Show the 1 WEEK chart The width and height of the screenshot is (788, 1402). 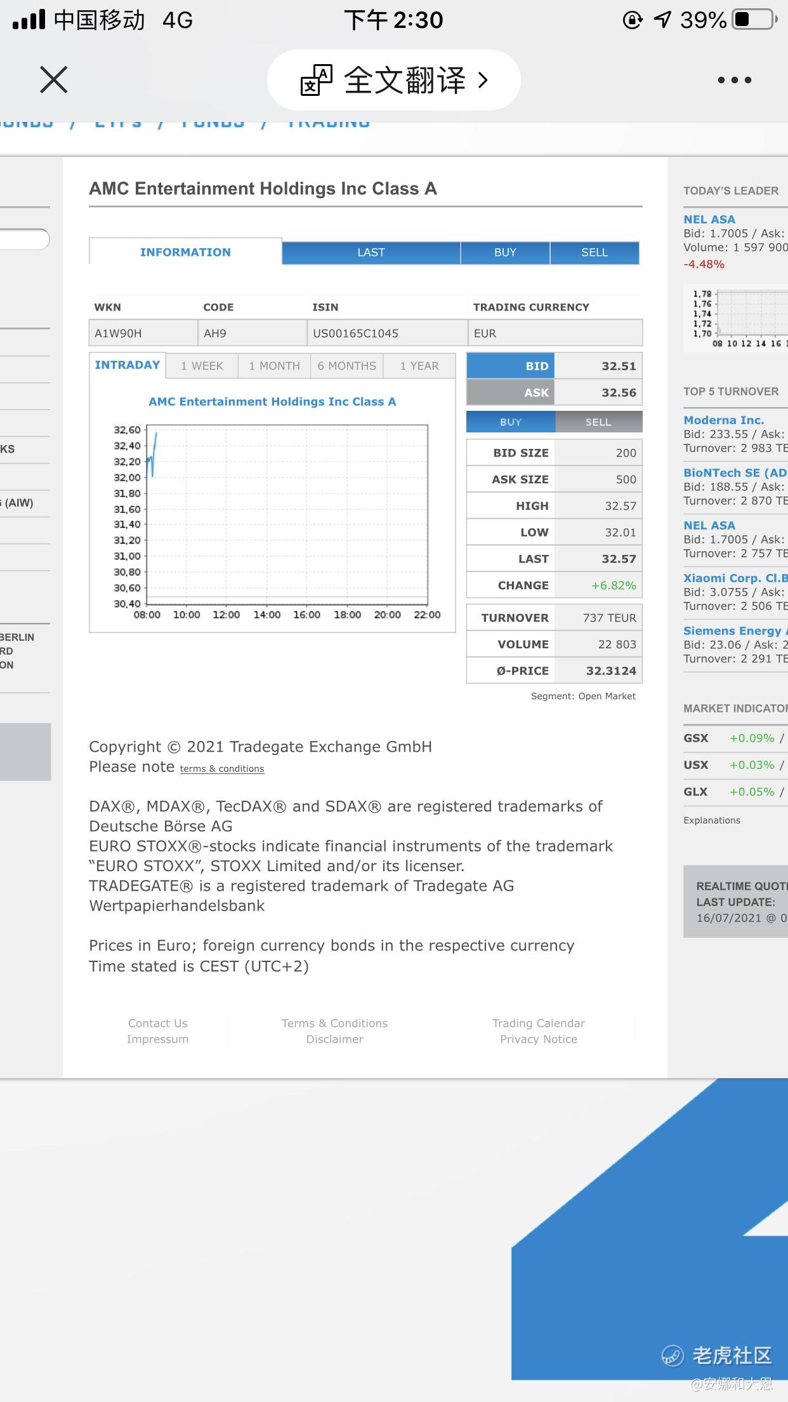[x=202, y=366]
